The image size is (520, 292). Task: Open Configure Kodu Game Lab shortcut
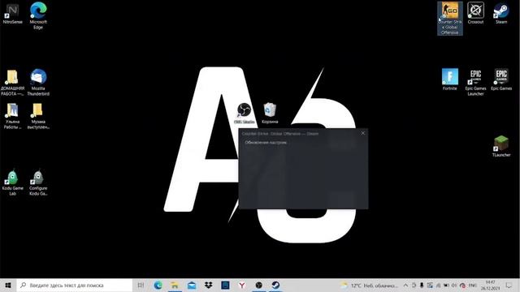pos(38,182)
